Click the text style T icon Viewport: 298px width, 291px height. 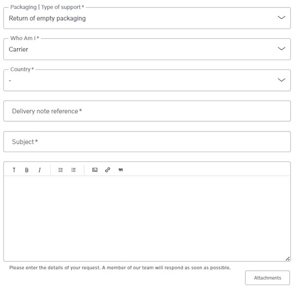tap(14, 170)
